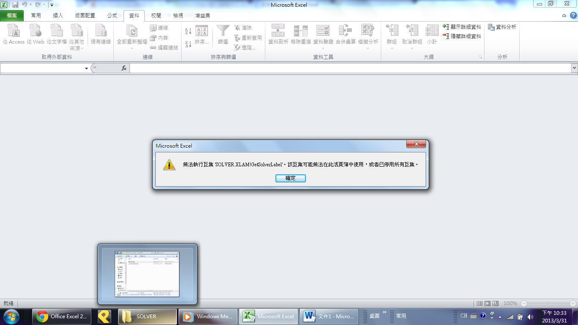The image size is (578, 325).
Task: Switch to the 校閱 Review tab
Action: click(156, 16)
